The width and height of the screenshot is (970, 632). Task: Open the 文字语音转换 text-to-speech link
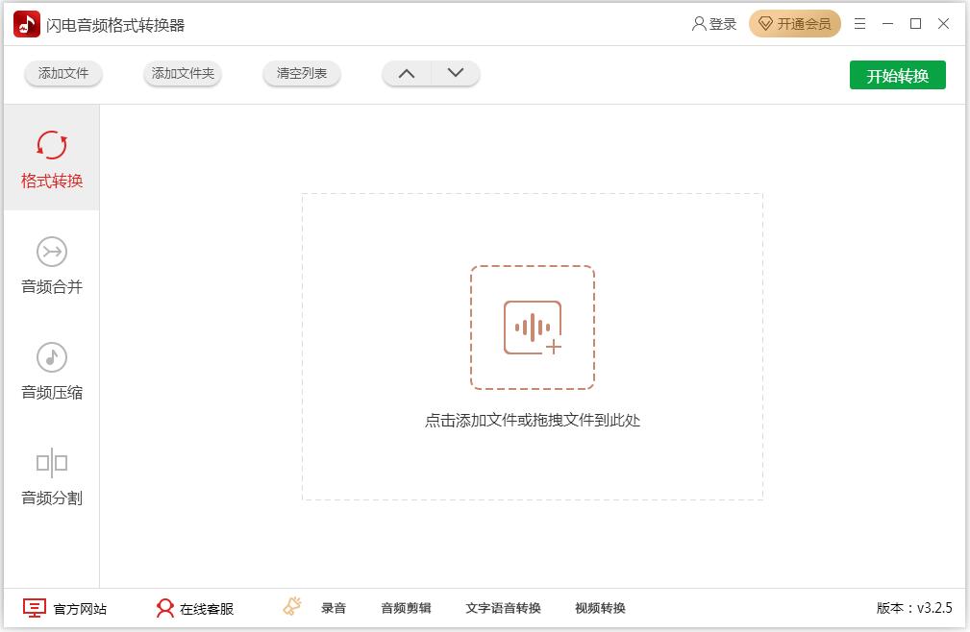pyautogui.click(x=503, y=608)
